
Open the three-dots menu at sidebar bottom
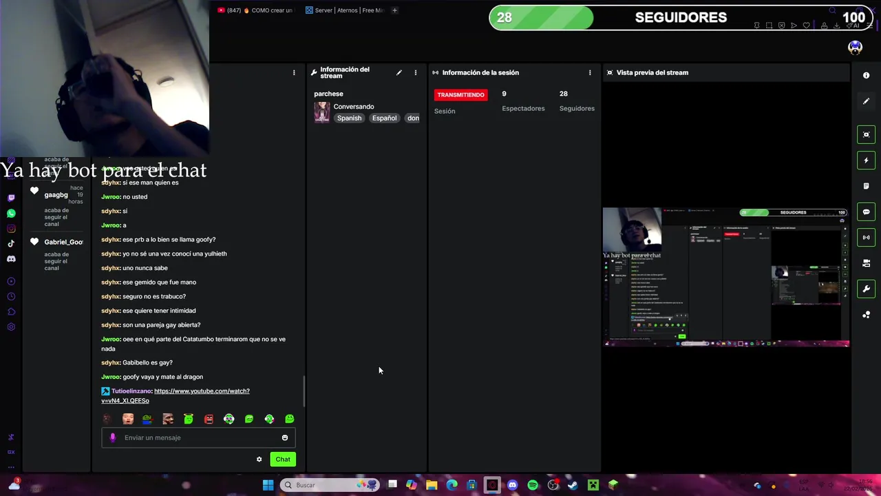(11, 466)
